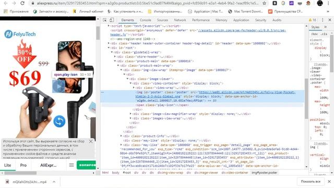Screen dimensions: 334x188
Task: Click the Показать все downloads button
Action: click(311, 181)
